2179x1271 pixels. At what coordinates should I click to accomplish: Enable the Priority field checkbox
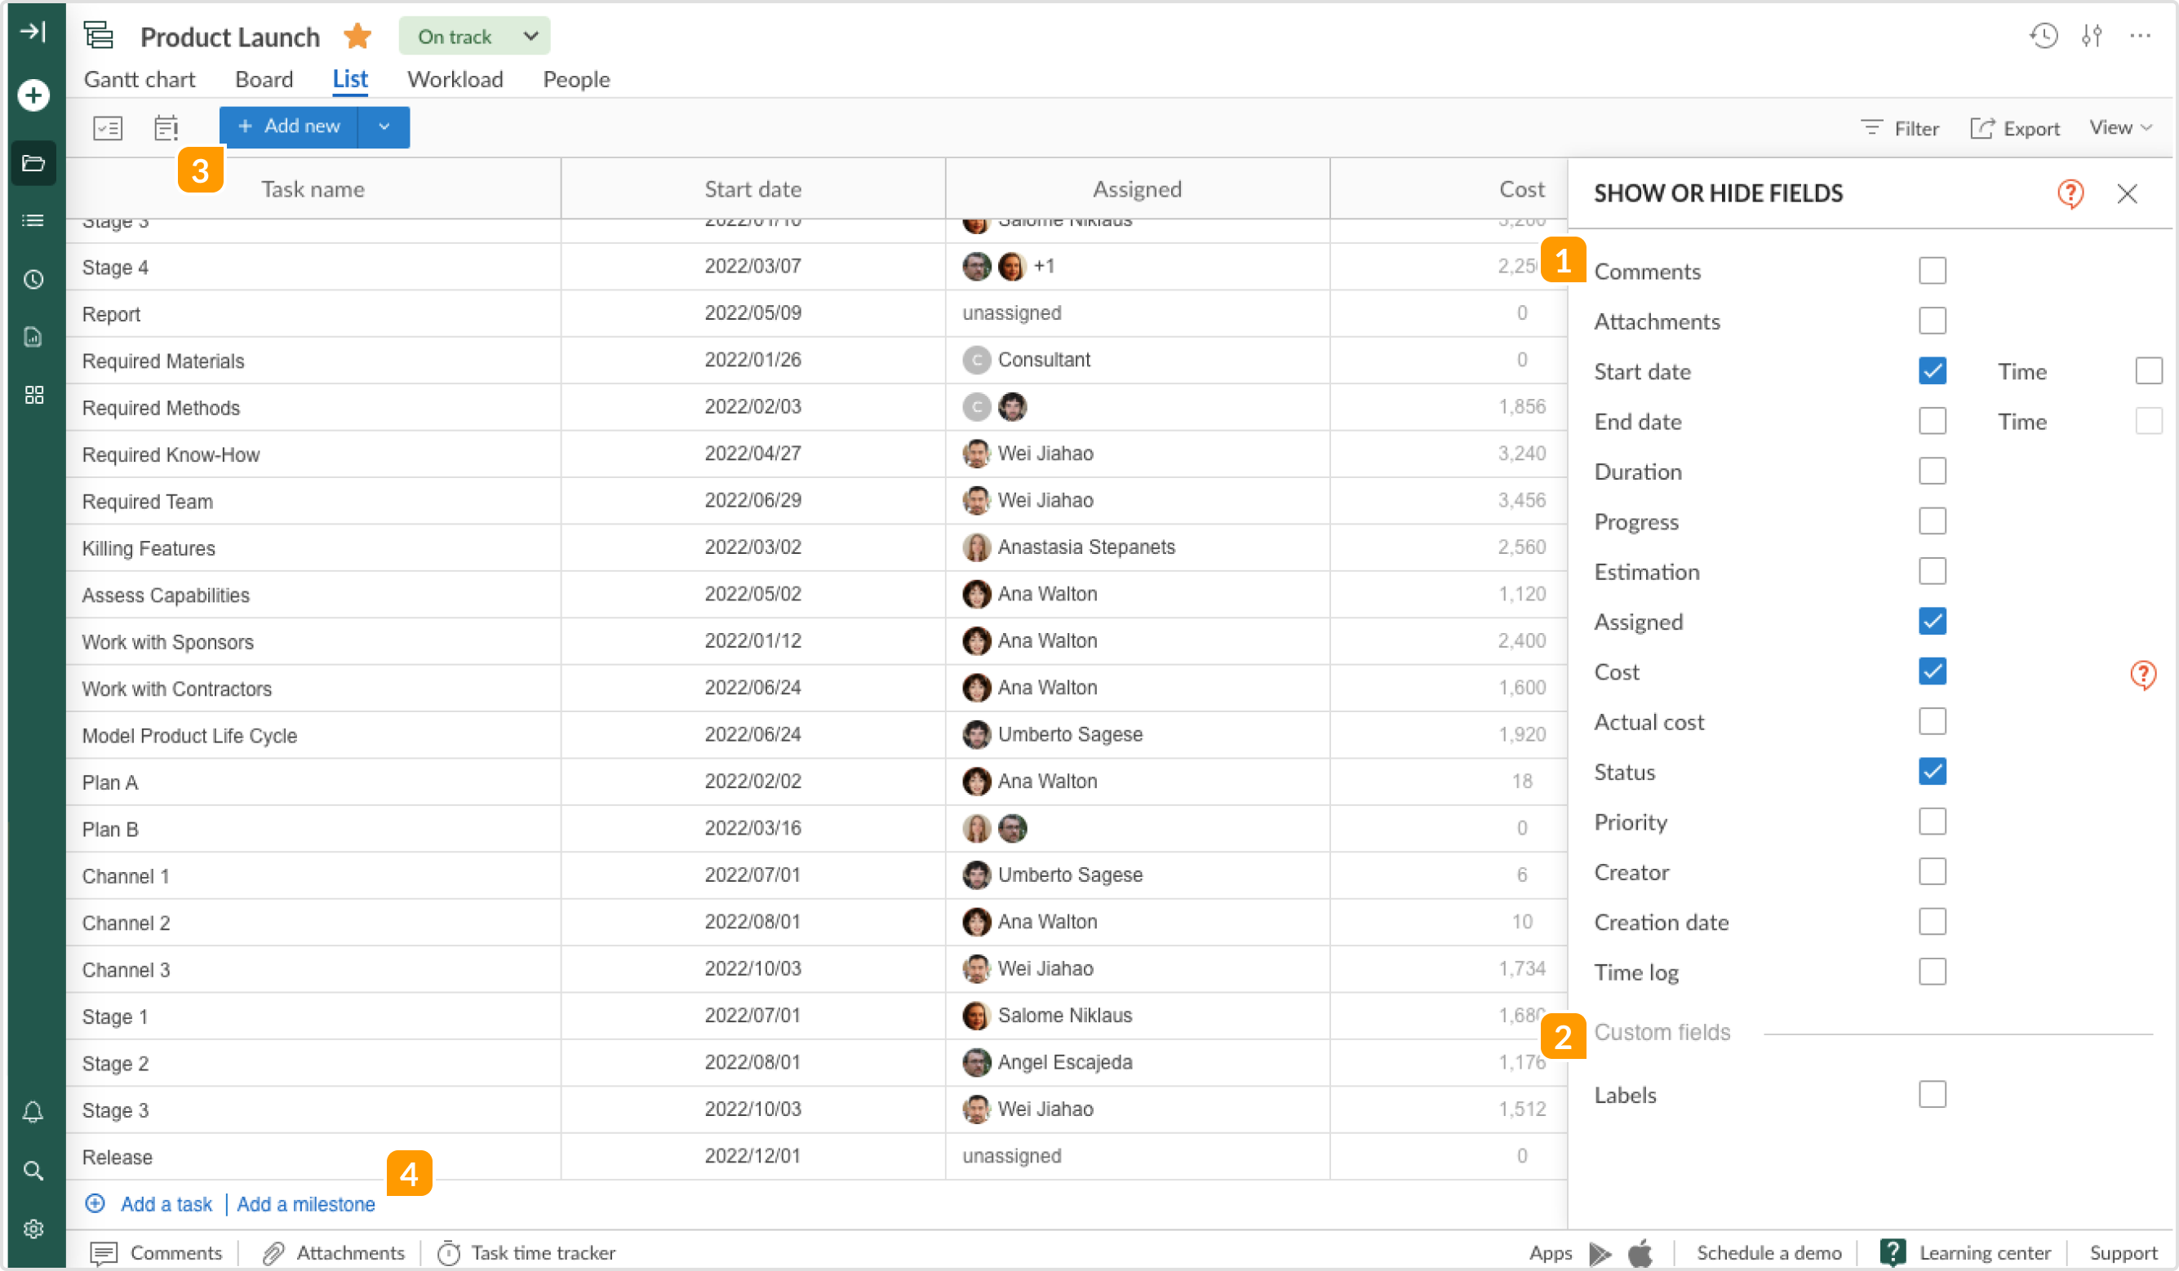click(1933, 821)
